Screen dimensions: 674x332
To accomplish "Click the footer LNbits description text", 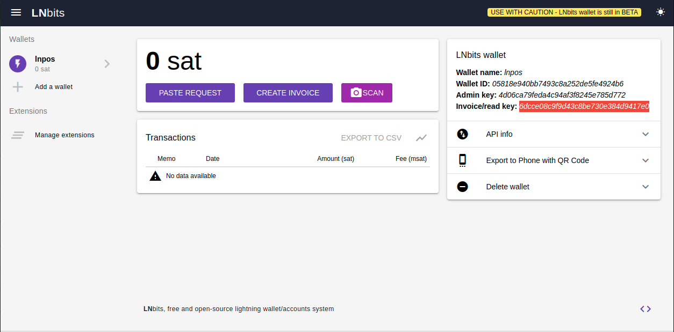I will [x=239, y=309].
